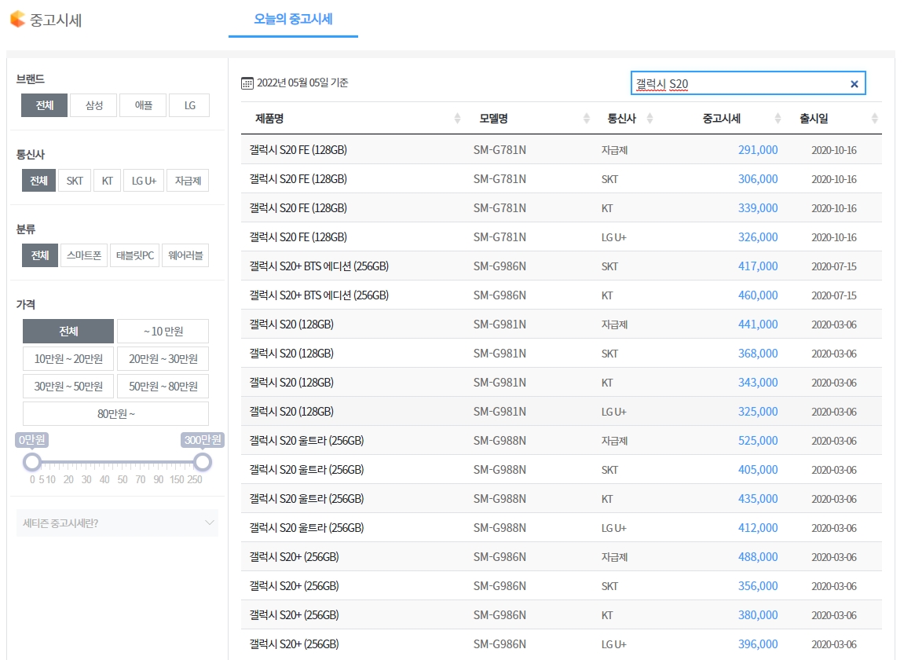Filter brand by 삼성
The width and height of the screenshot is (904, 660).
(x=94, y=105)
